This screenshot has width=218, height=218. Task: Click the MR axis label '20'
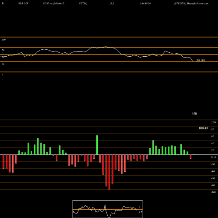(x=213, y=150)
